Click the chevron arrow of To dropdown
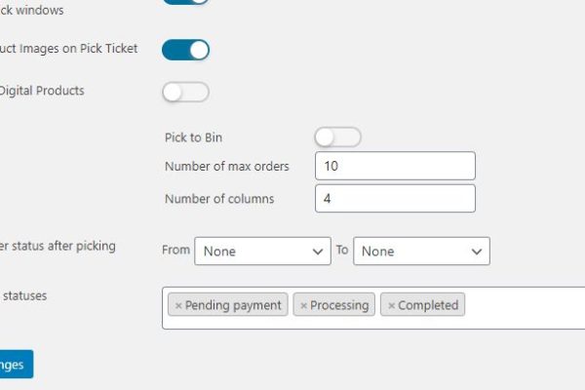This screenshot has height=390, width=585. (477, 252)
